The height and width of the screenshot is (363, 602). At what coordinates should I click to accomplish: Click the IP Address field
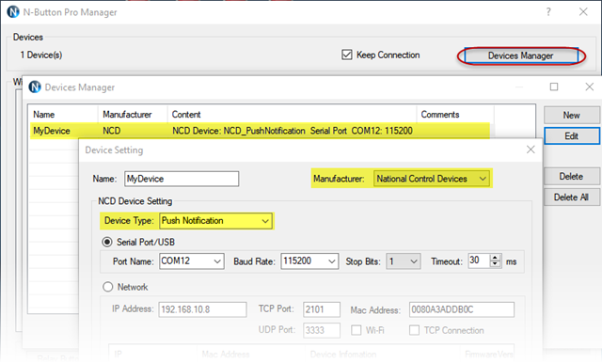click(203, 309)
